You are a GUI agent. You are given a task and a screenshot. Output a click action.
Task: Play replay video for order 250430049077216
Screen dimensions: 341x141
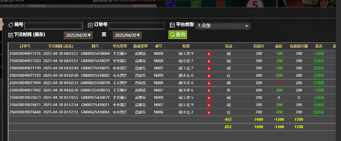(209, 54)
